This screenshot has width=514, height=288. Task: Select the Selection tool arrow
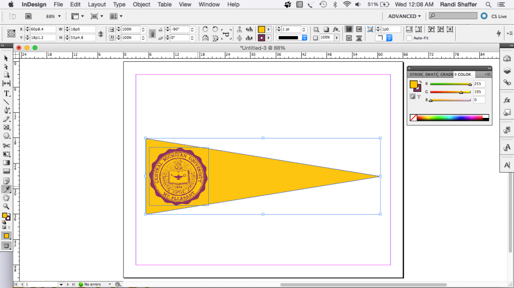click(x=6, y=58)
